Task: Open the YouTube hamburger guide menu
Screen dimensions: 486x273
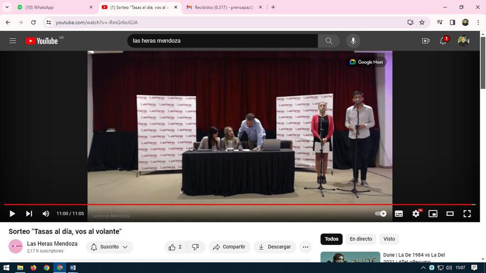Action: point(13,41)
